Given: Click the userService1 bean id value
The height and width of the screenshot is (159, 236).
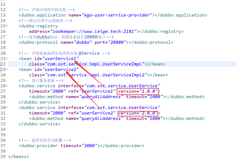Looking at the screenshot, I should point(60,58).
